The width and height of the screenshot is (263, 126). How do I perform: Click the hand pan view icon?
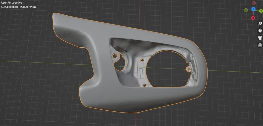260,30
